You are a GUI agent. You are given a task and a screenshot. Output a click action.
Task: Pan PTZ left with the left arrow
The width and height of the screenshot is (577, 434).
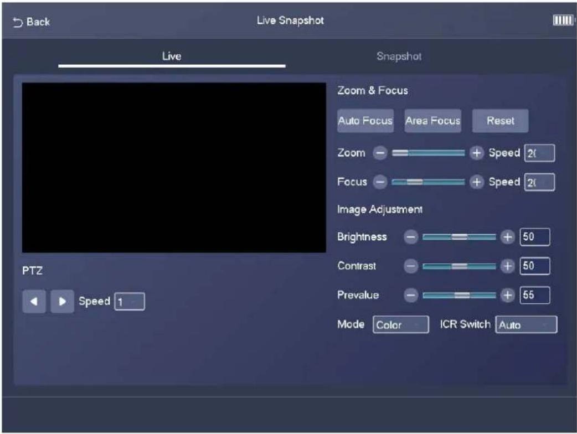[34, 302]
